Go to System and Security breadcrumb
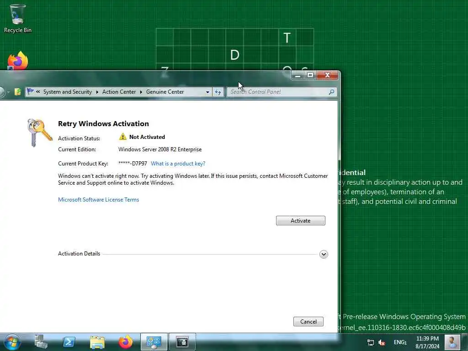 coord(68,92)
